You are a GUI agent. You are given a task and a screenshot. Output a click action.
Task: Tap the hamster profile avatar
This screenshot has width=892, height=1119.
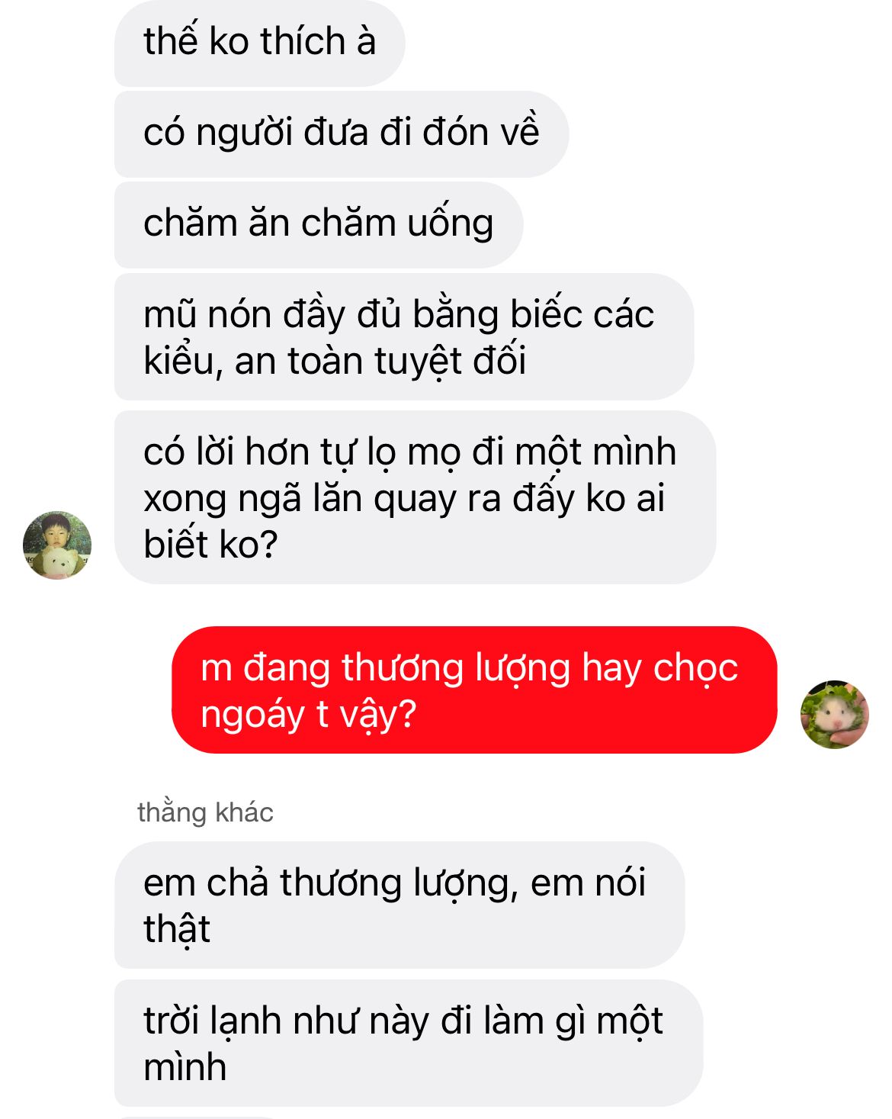(x=834, y=715)
